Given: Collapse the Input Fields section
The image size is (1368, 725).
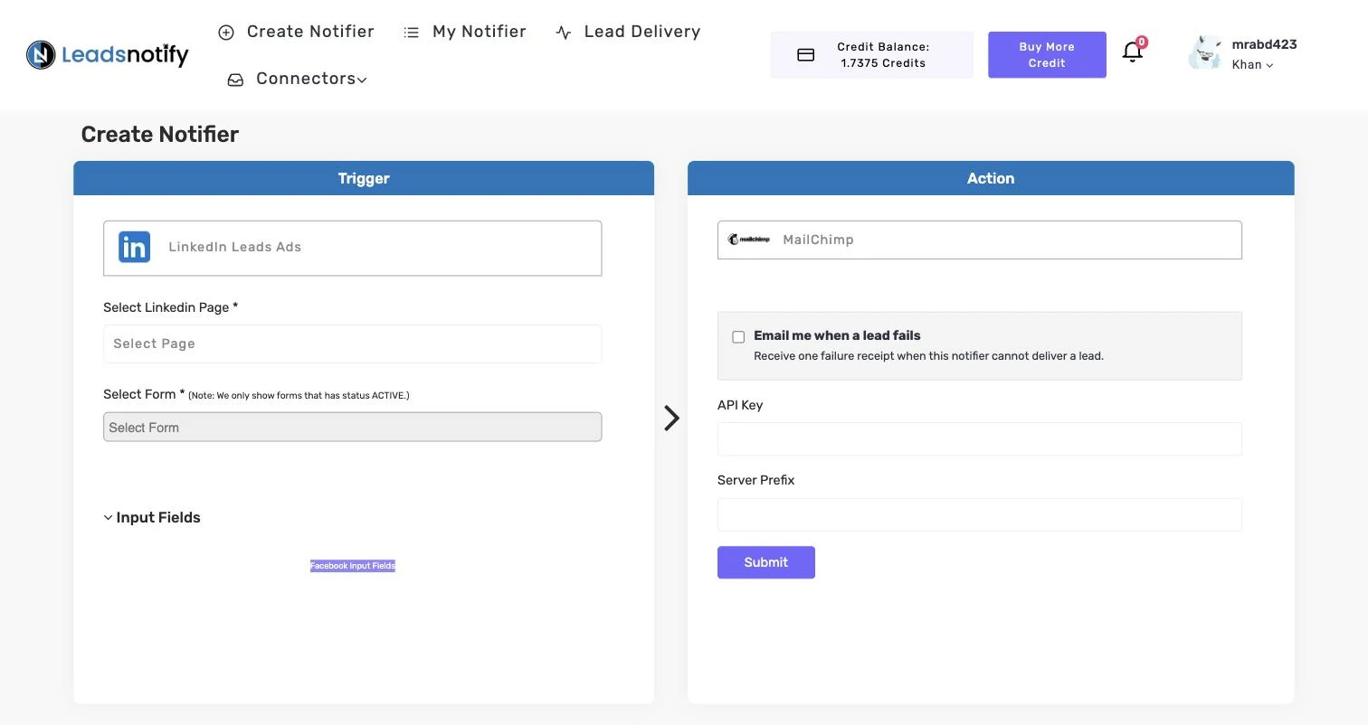Looking at the screenshot, I should [x=152, y=518].
